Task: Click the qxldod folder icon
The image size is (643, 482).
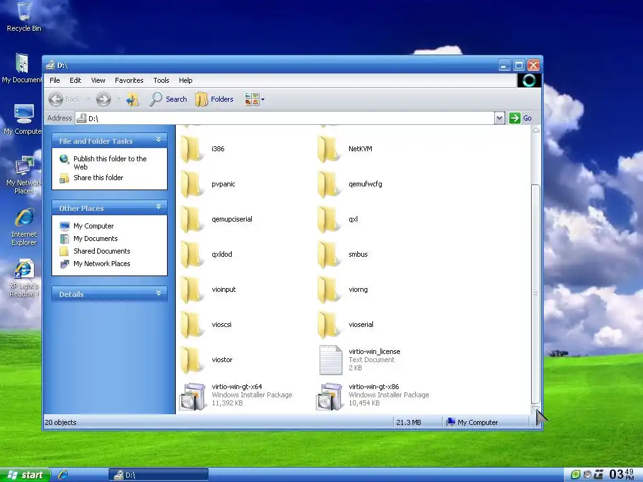Action: (x=192, y=255)
